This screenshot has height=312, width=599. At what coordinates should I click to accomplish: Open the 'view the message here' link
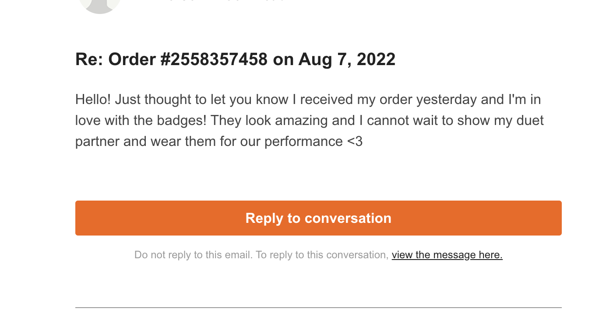click(447, 255)
